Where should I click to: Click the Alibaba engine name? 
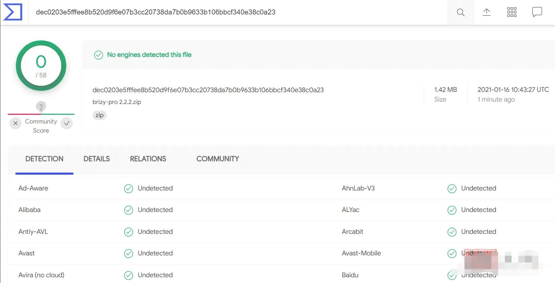click(x=30, y=210)
